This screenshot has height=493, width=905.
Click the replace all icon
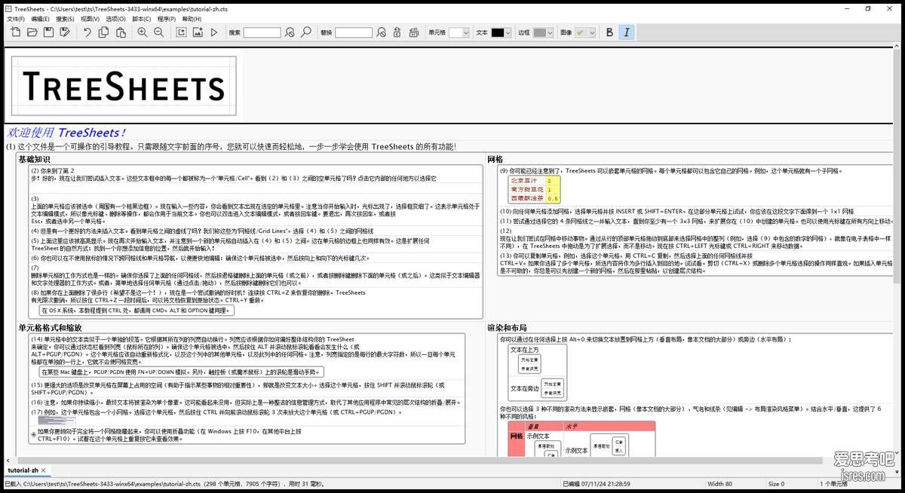point(414,32)
